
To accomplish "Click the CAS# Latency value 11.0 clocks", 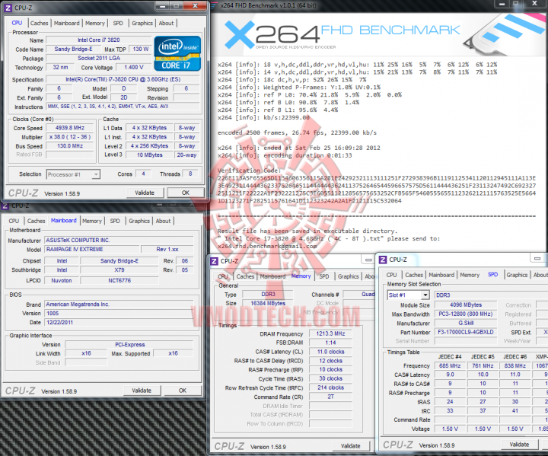I will 330,352.
